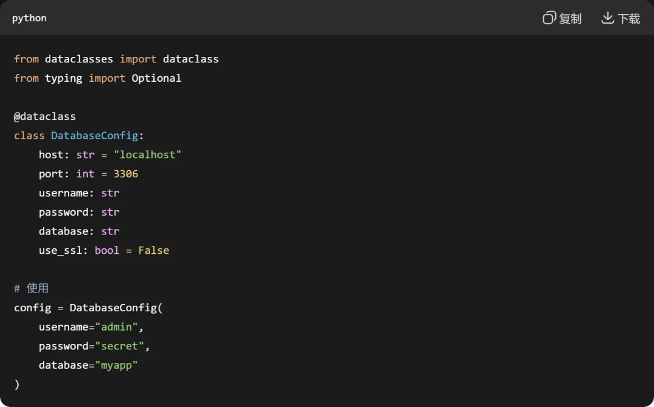Click the password: str field line
This screenshot has width=654, height=407.
(x=79, y=212)
